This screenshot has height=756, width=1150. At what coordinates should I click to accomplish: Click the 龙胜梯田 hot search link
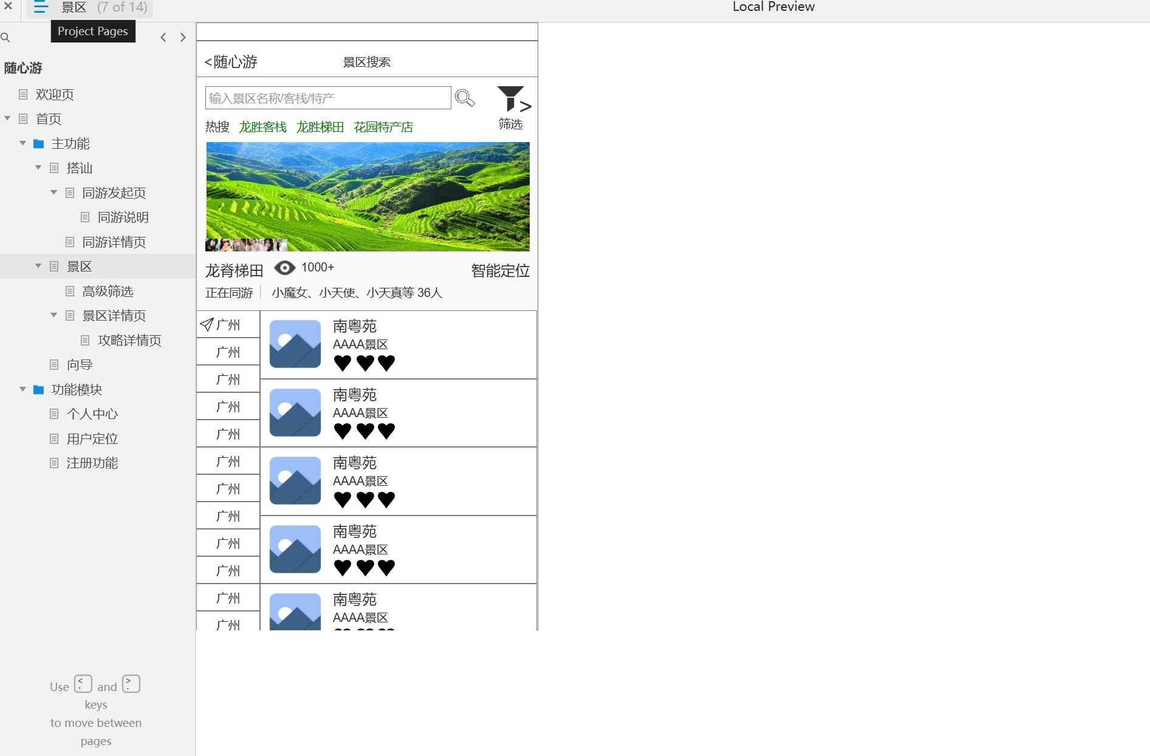pyautogui.click(x=320, y=127)
